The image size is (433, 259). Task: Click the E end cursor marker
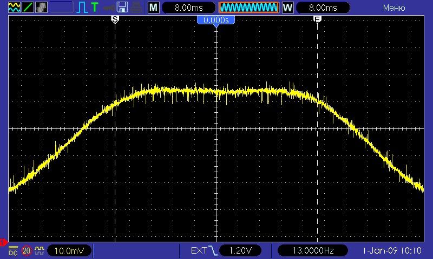coord(317,19)
